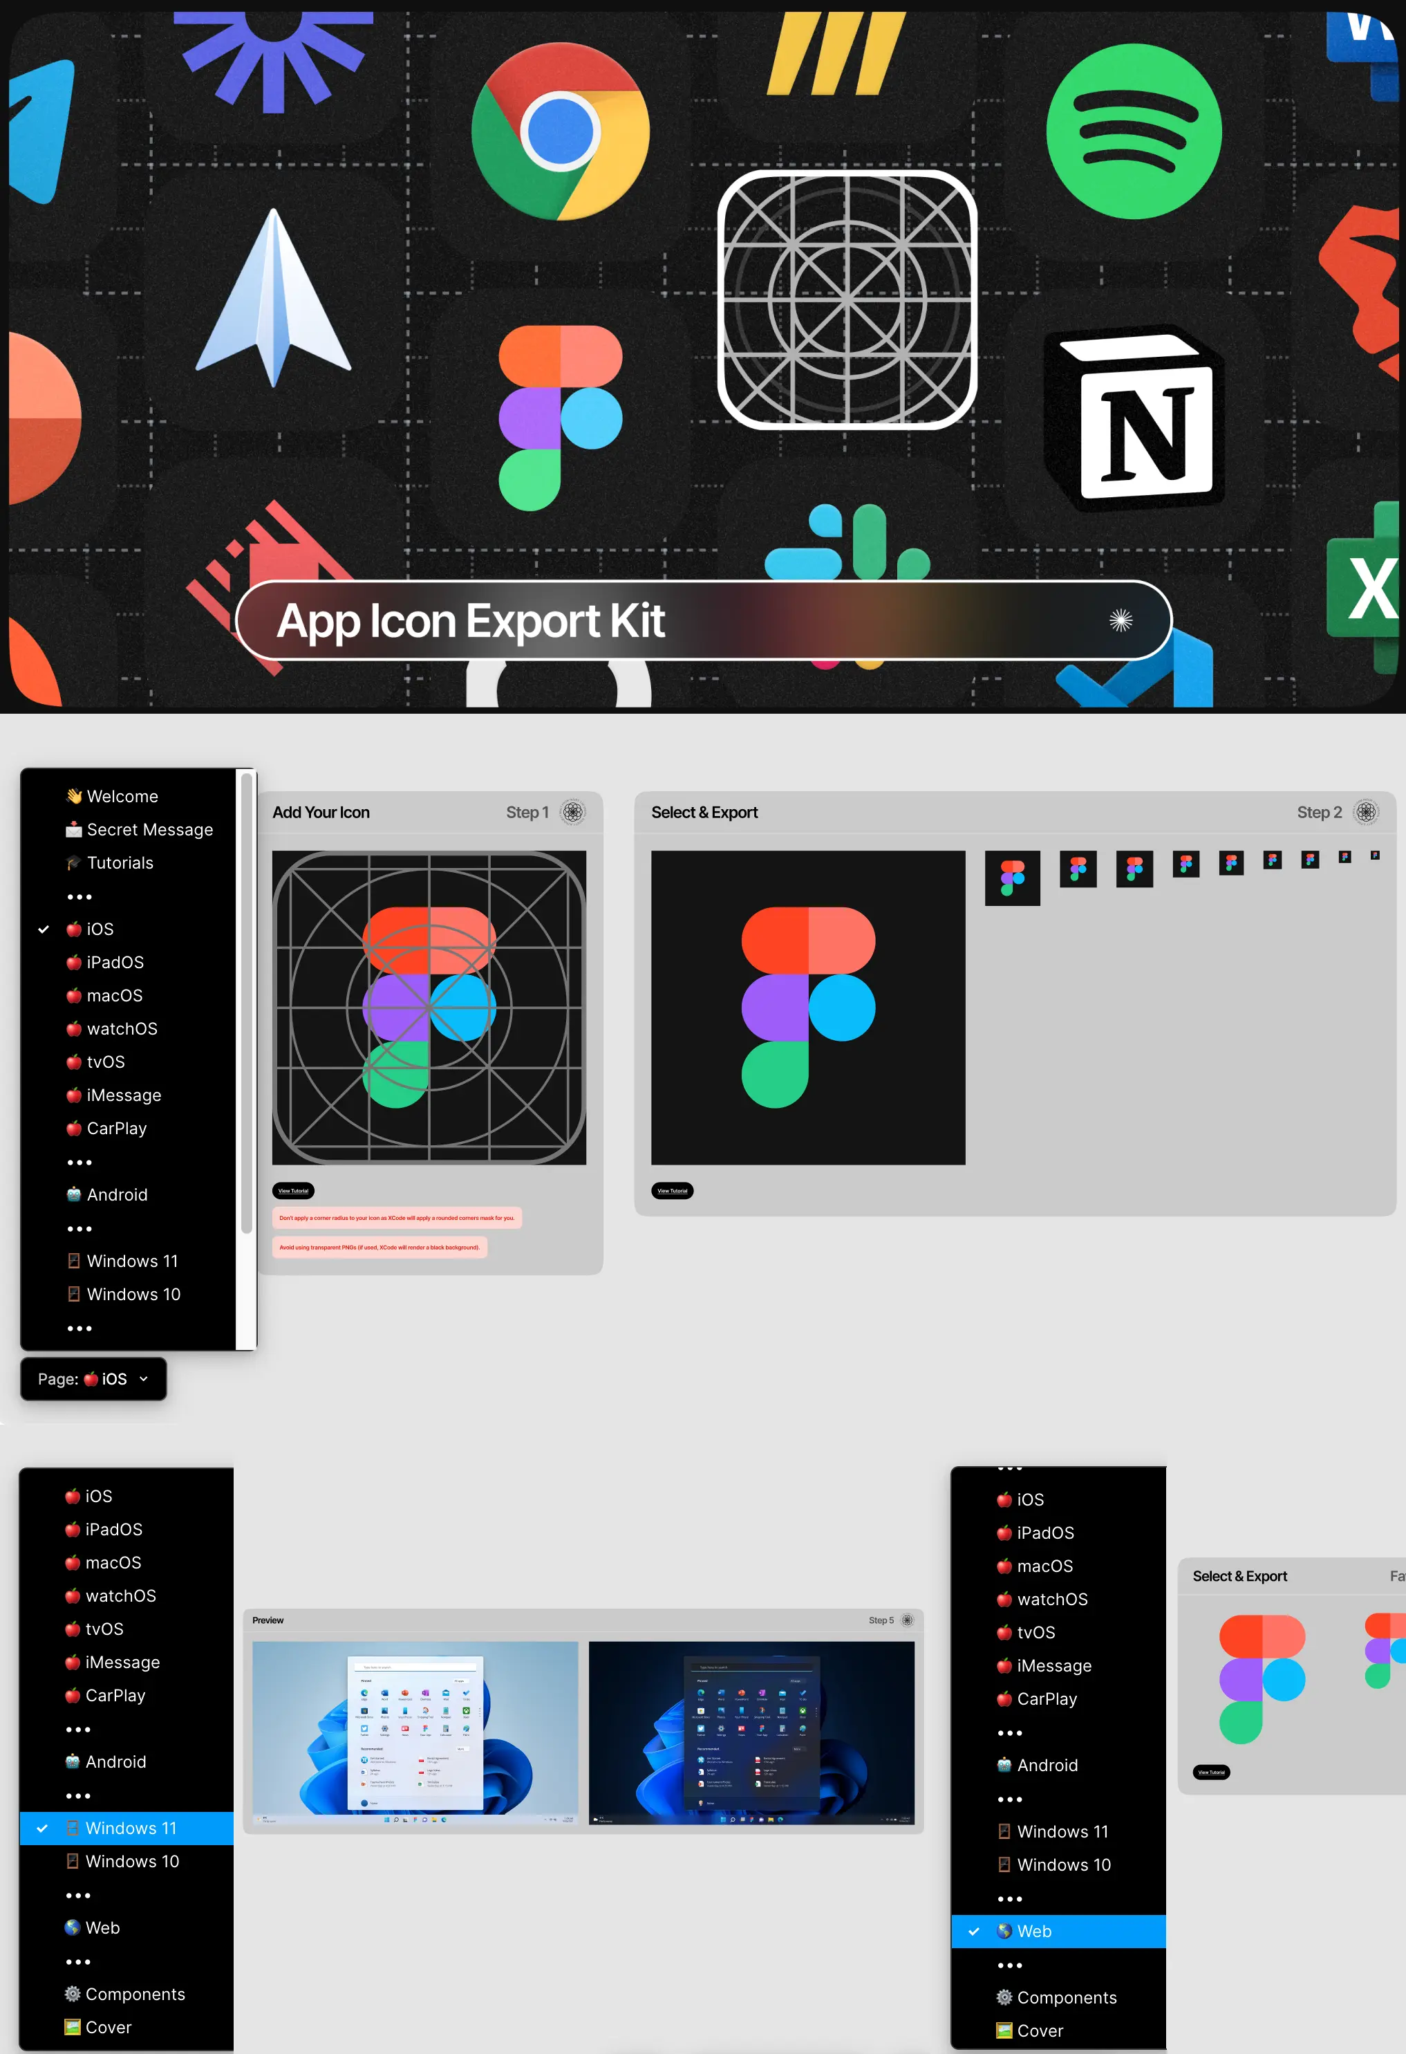Screen dimensions: 1406x2054
Task: Select the light Windows 11 preview image
Action: pos(415,1732)
